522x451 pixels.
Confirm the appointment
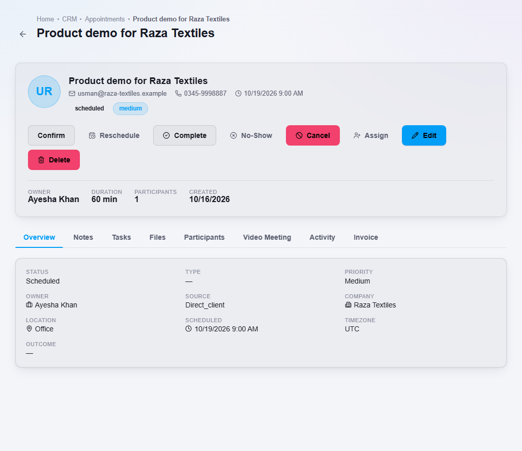[51, 135]
